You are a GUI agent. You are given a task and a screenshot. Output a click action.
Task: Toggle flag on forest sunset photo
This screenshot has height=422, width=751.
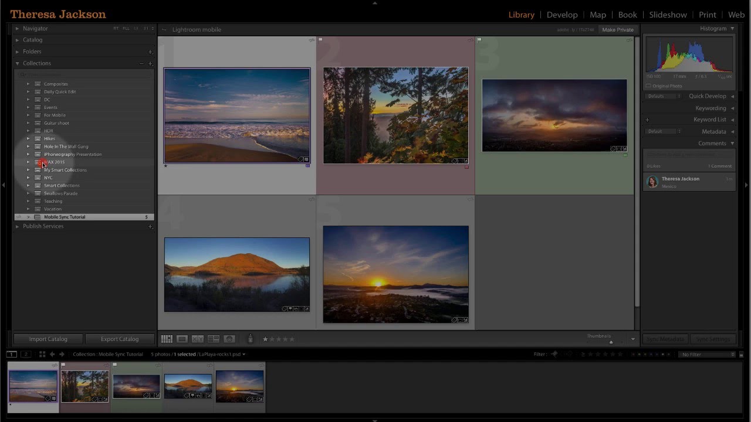[320, 40]
